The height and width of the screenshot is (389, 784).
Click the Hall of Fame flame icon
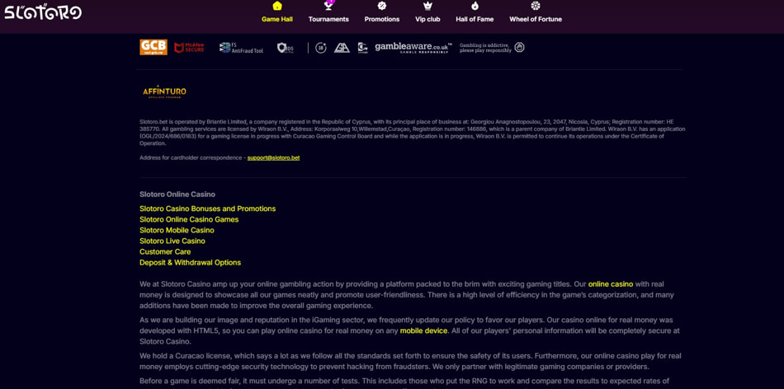click(x=475, y=7)
